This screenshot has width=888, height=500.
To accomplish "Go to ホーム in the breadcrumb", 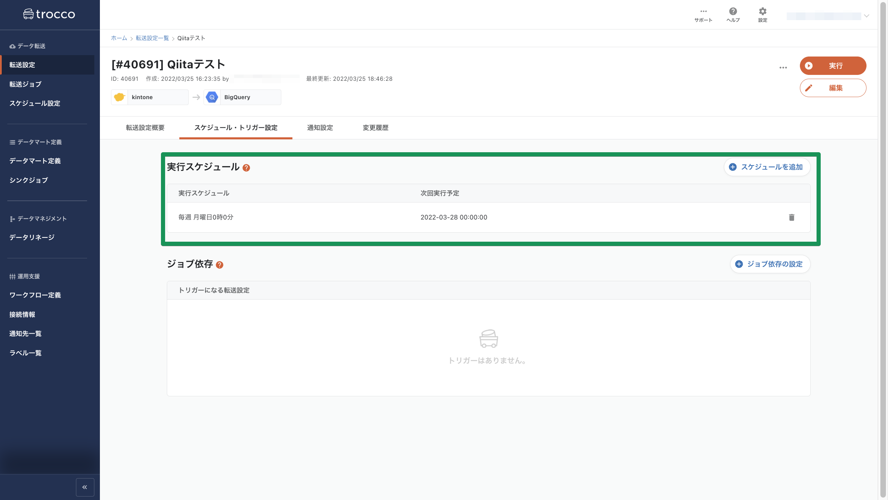I will click(119, 38).
